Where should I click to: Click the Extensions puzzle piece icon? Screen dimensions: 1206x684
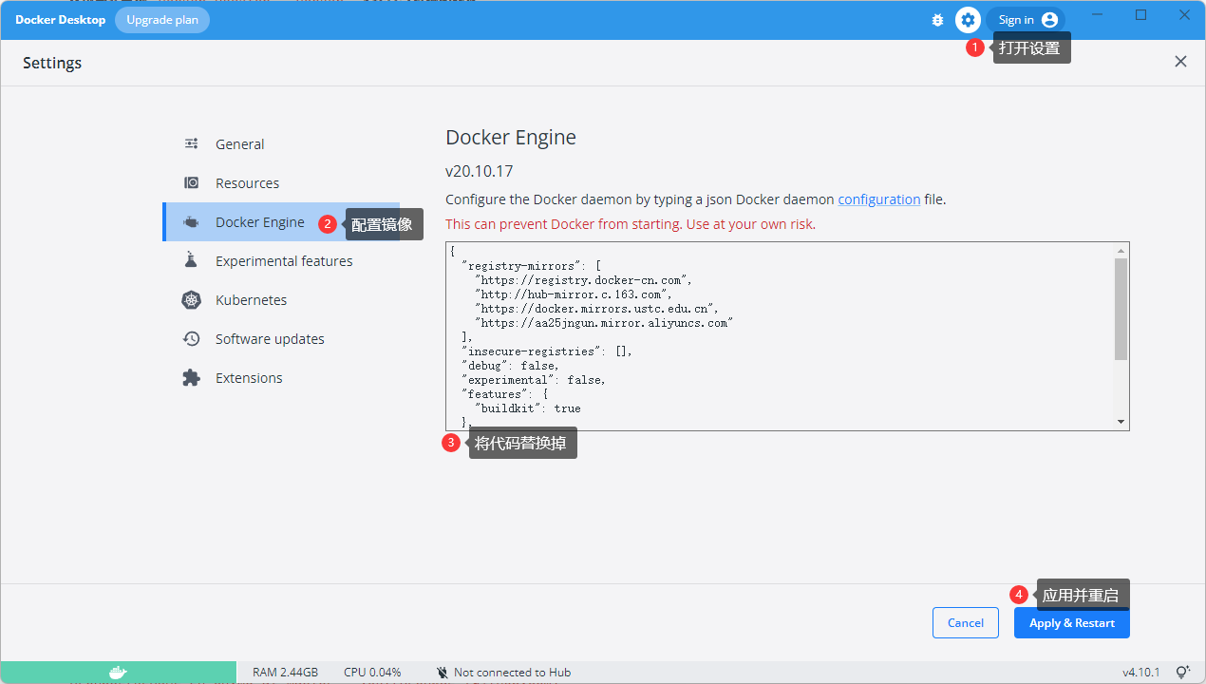click(191, 378)
